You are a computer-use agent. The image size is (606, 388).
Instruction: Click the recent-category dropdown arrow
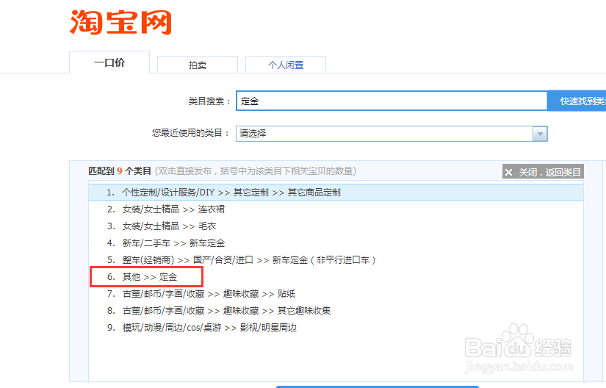pyautogui.click(x=540, y=134)
